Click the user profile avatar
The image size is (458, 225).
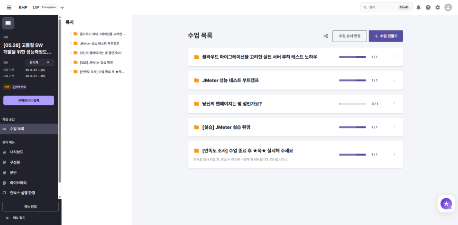coord(448,8)
